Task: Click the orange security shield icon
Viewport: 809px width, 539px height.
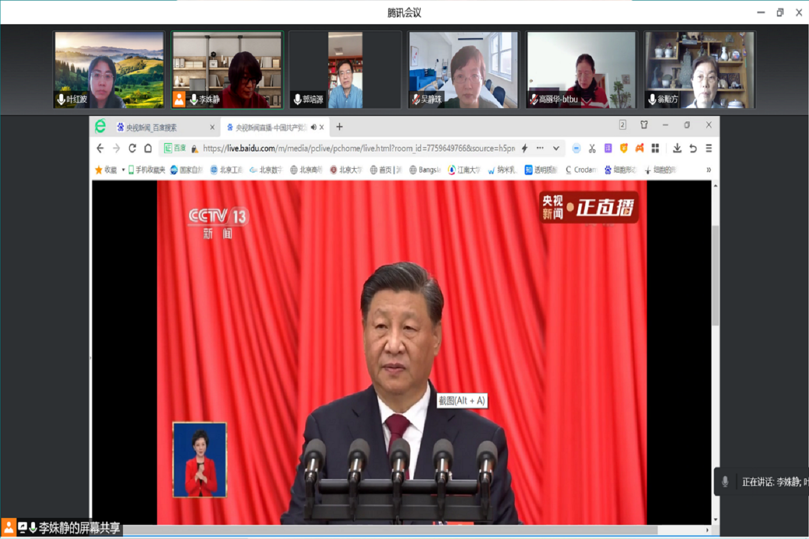Action: (624, 148)
